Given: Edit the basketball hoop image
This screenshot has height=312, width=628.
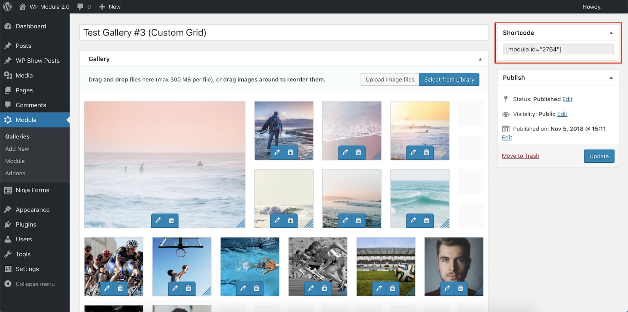Looking at the screenshot, I should click(x=175, y=288).
